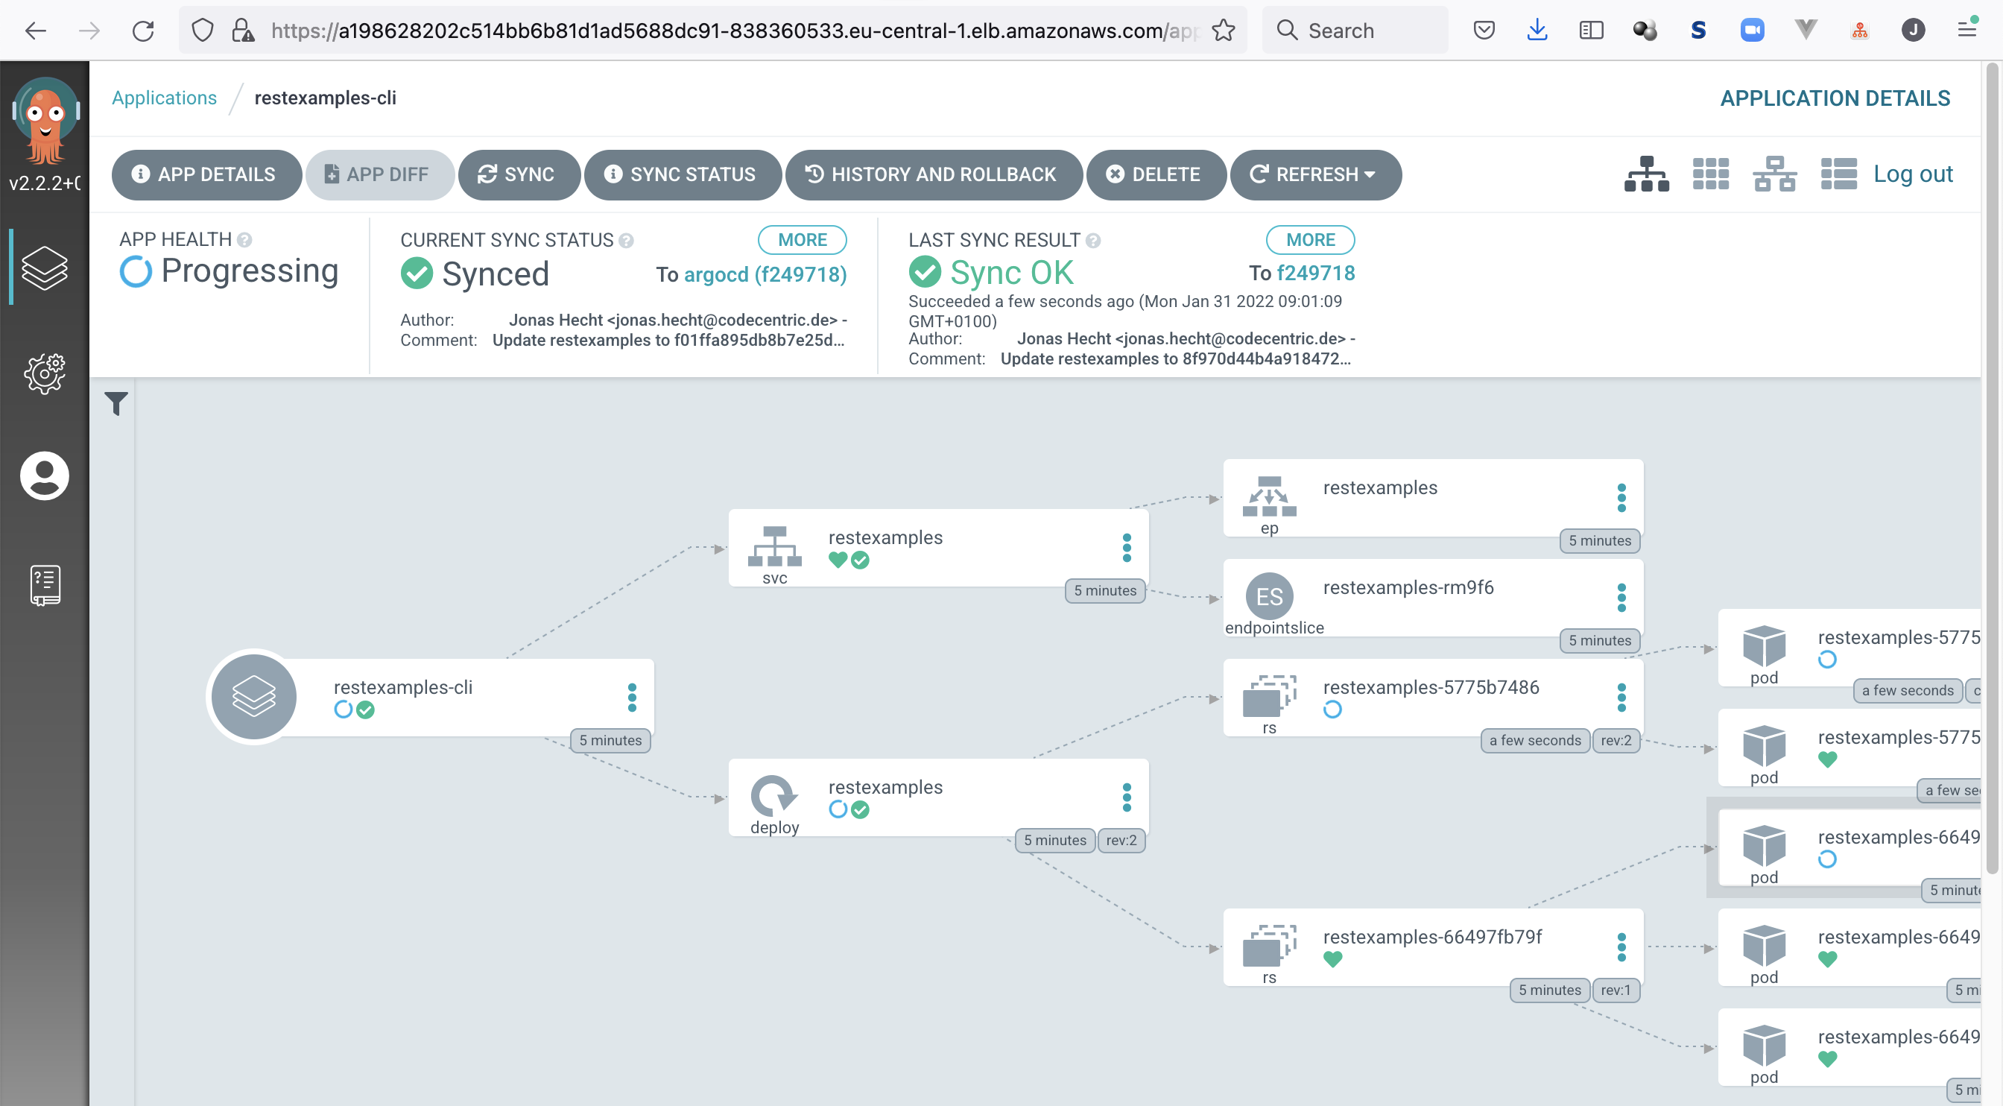Click HISTORY AND ROLLBACK button

coord(933,174)
